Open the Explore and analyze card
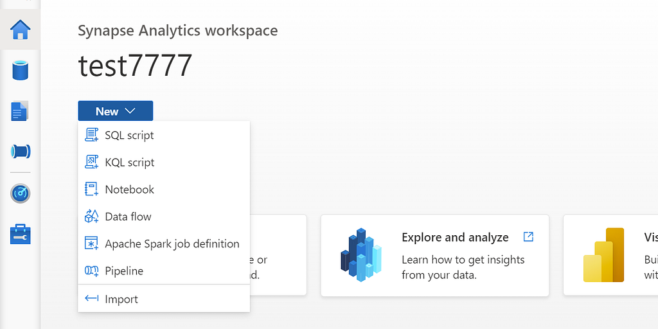 [x=435, y=256]
